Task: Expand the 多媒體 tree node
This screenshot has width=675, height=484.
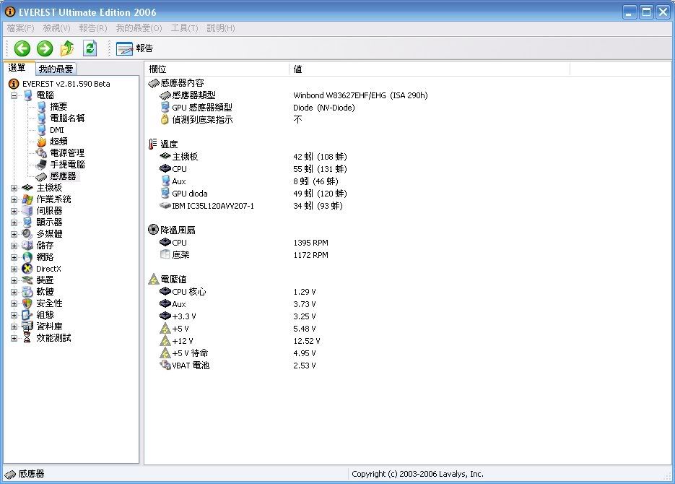Action: click(x=14, y=234)
